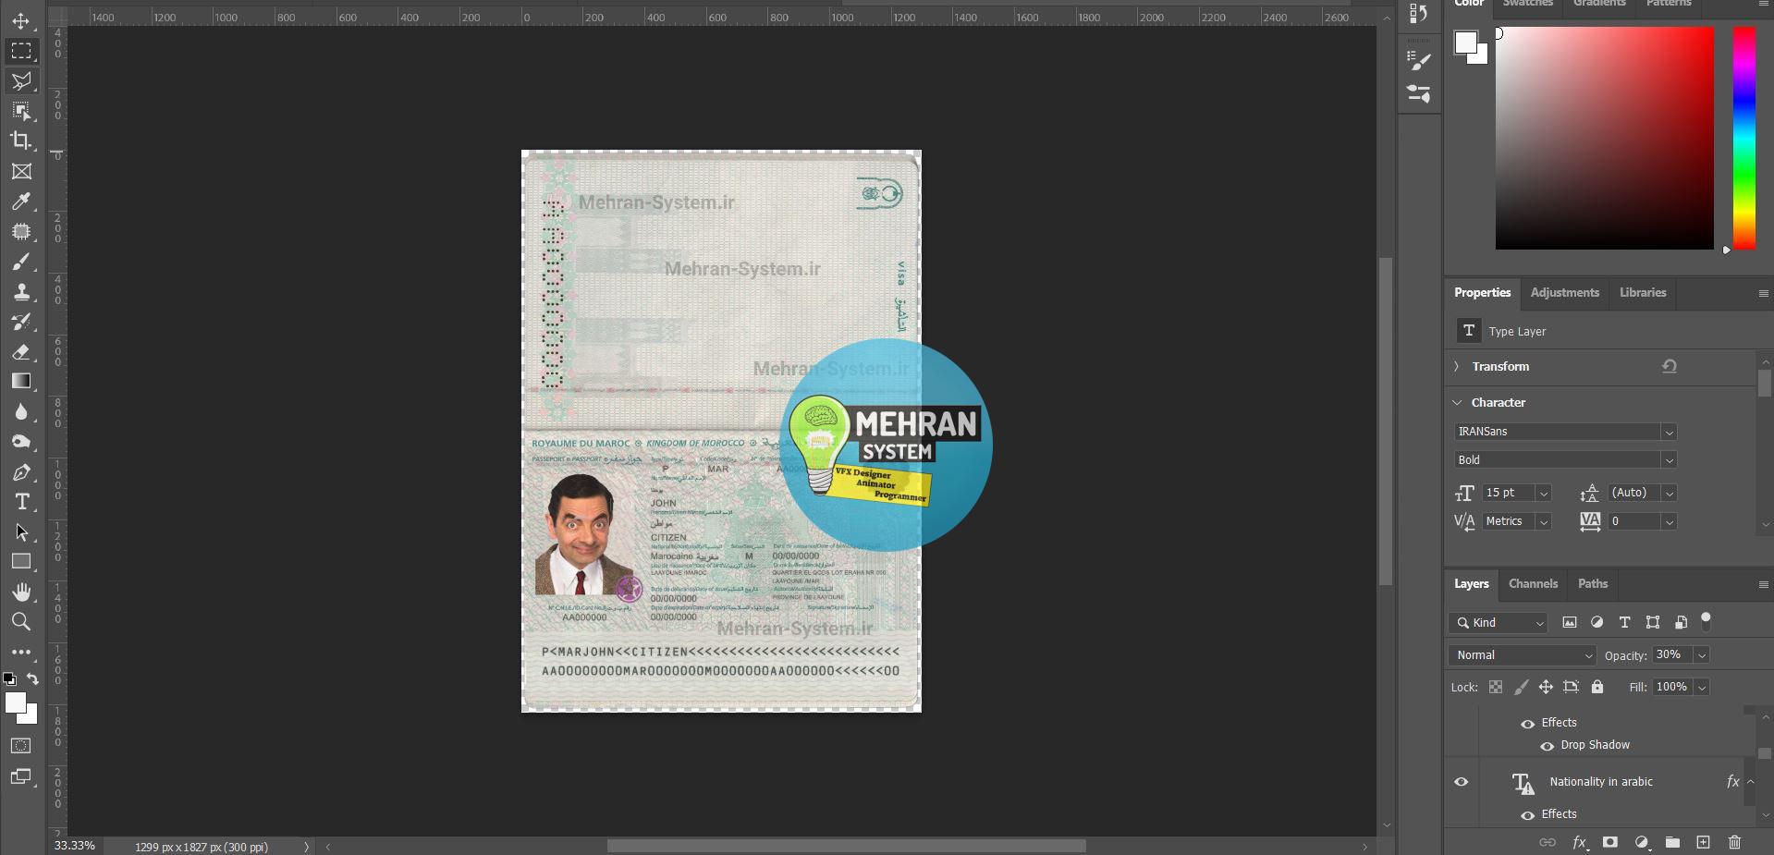Toggle Quick Mask mode in toolbar
Image resolution: width=1774 pixels, height=855 pixels.
20,746
